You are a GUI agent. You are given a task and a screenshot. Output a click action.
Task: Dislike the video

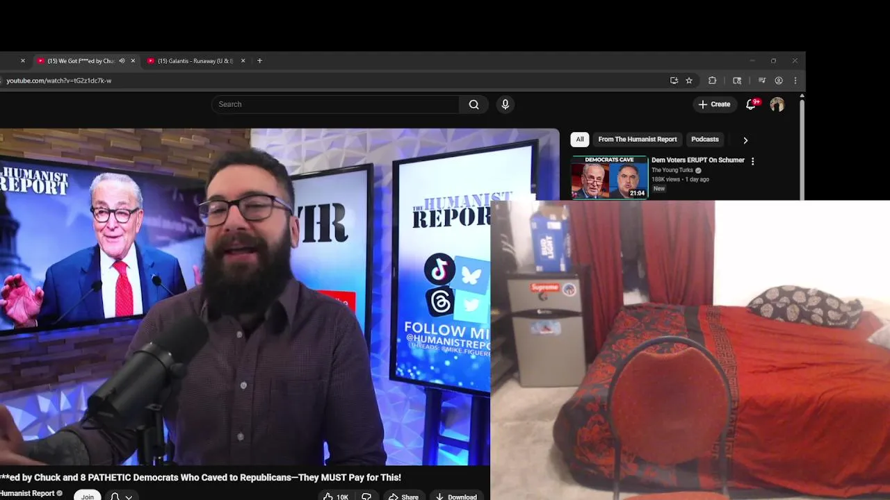tap(366, 497)
